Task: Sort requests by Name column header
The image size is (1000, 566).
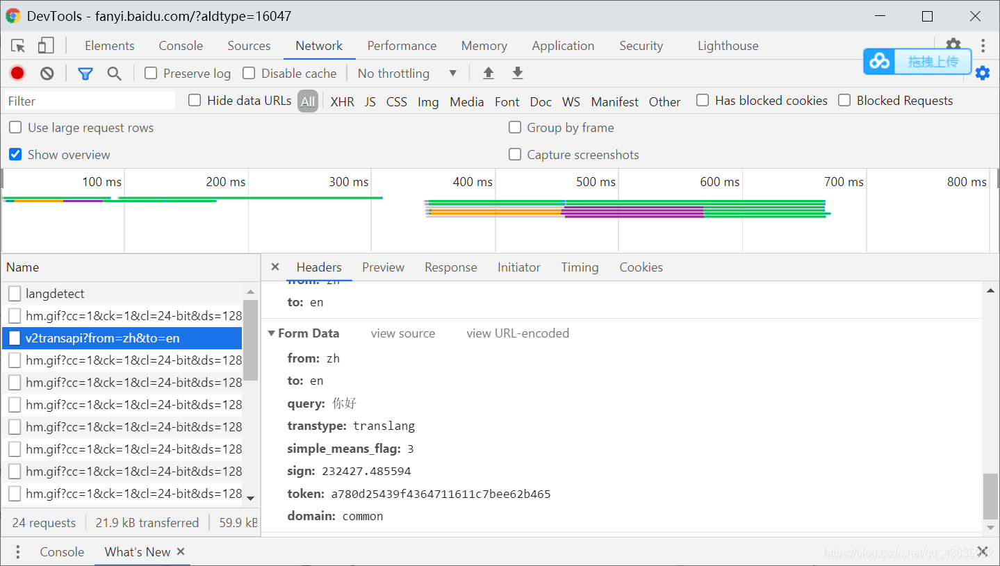Action: tap(131, 267)
